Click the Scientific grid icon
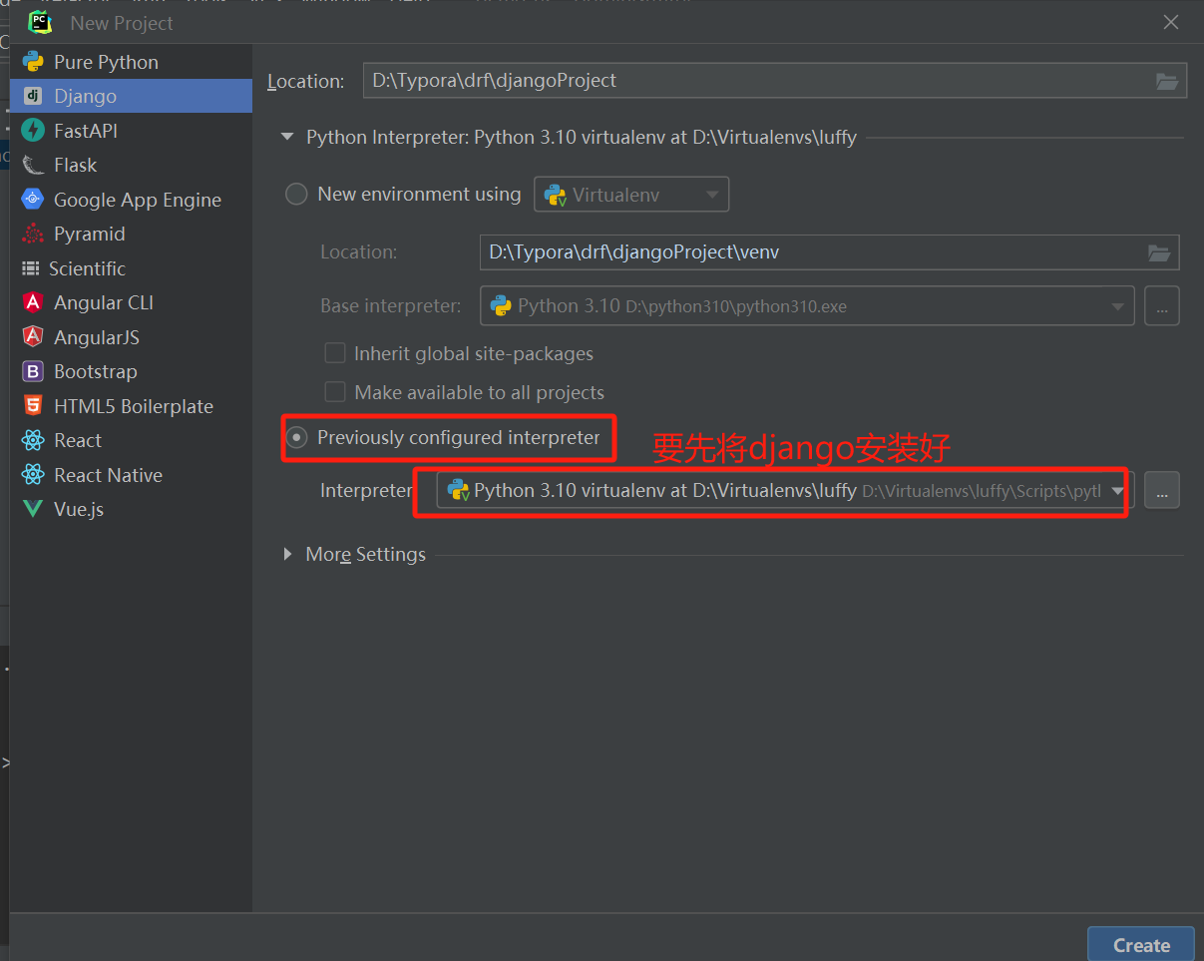The width and height of the screenshot is (1204, 961). [31, 268]
